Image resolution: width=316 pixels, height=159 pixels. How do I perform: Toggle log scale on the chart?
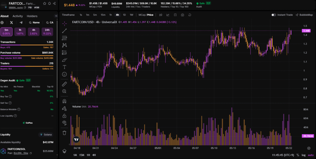[x=303, y=155]
